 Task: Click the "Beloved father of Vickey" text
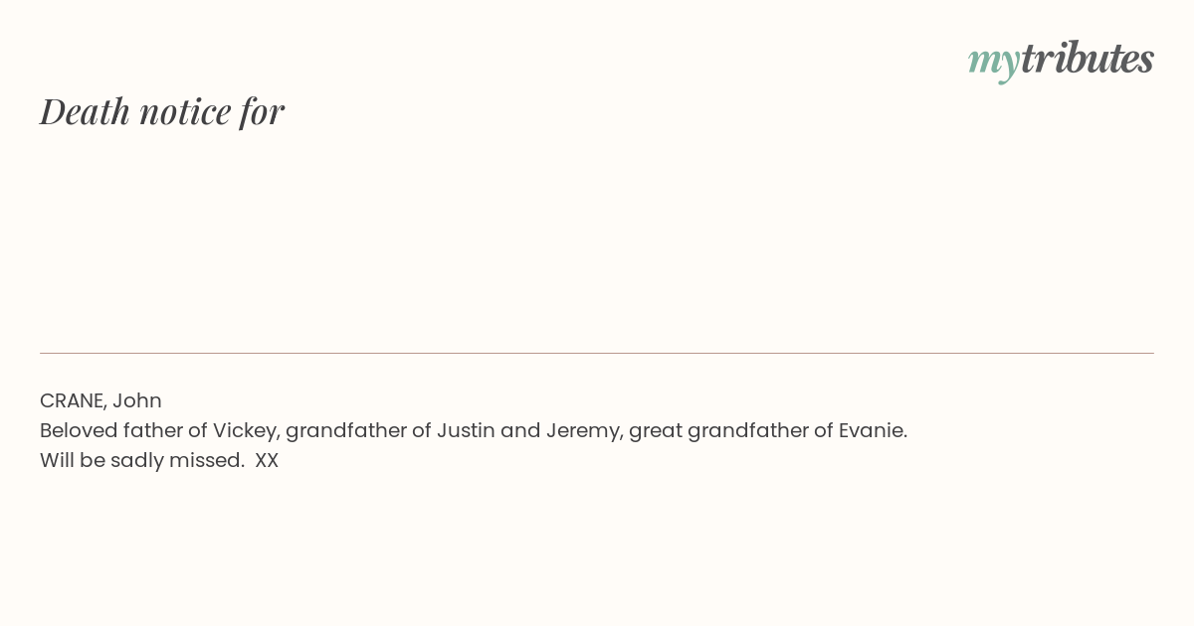[x=159, y=430]
